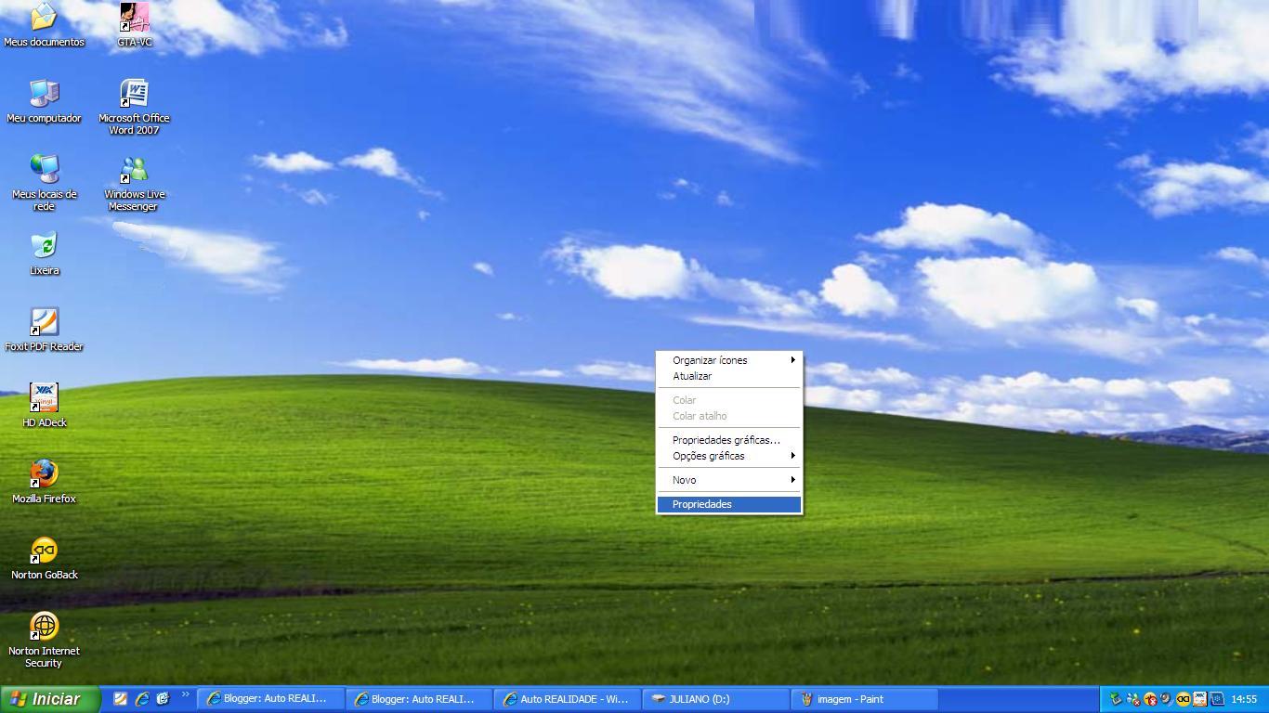Expand the quick launch overflow chevron
The width and height of the screenshot is (1269, 713).
[x=185, y=694]
